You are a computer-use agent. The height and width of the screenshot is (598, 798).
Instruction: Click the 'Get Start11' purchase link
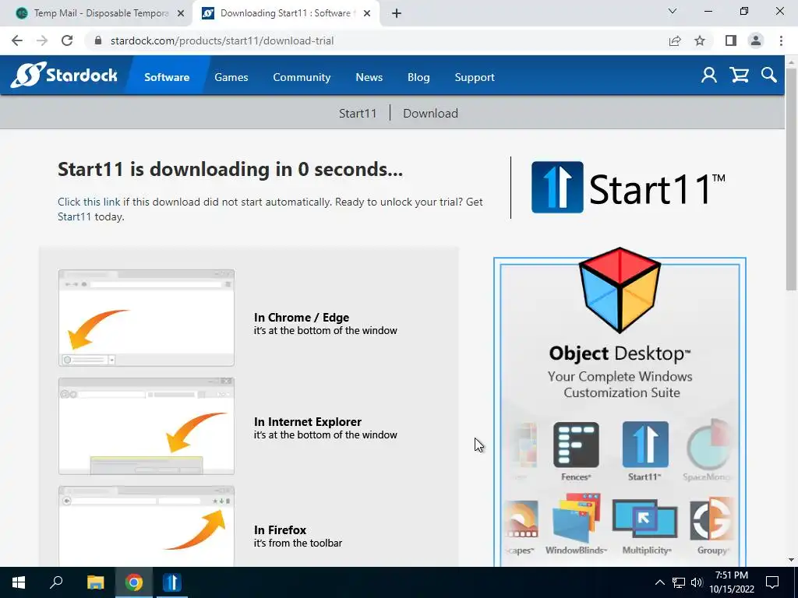pos(74,216)
